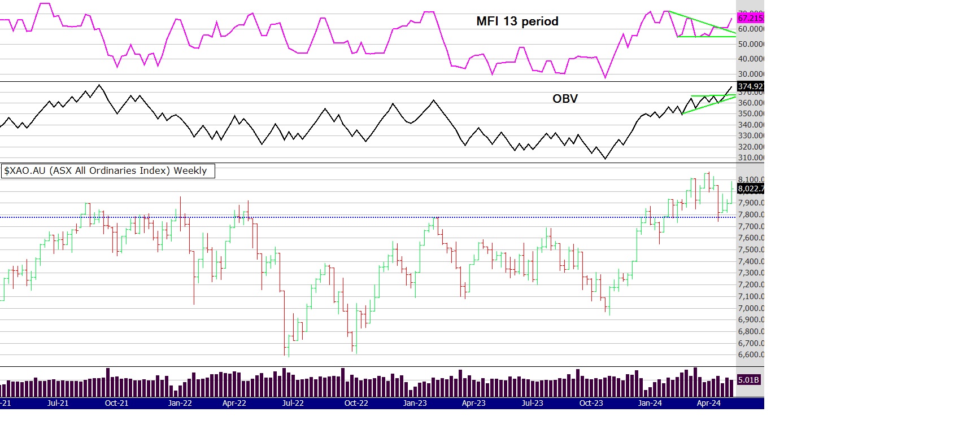Click the 350.00 OBV axis label
The width and height of the screenshot is (980, 425).
tap(751, 113)
